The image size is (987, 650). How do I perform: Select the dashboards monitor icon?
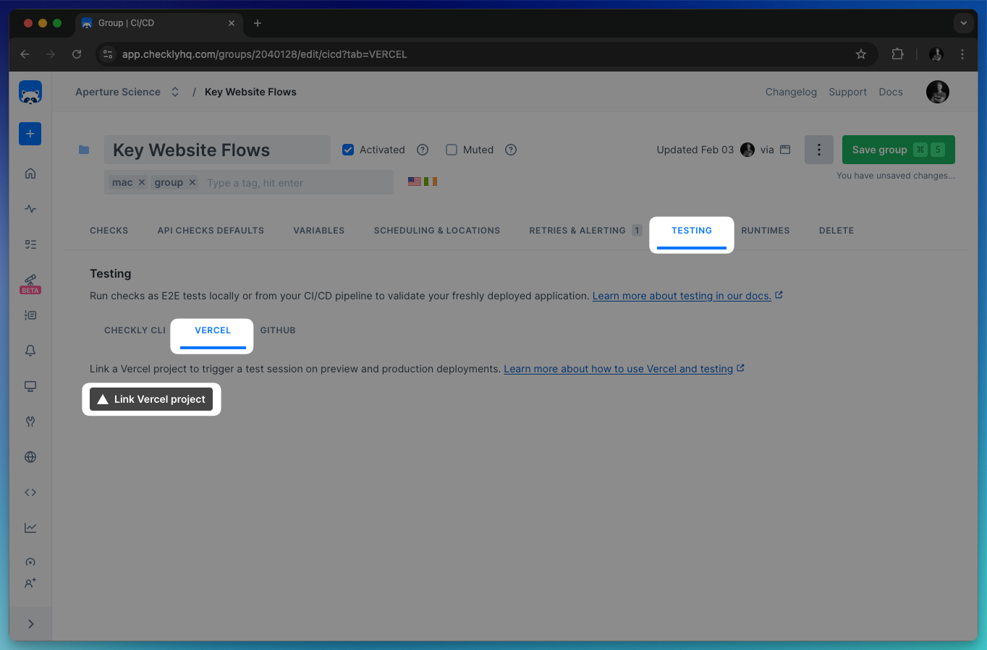click(x=30, y=386)
